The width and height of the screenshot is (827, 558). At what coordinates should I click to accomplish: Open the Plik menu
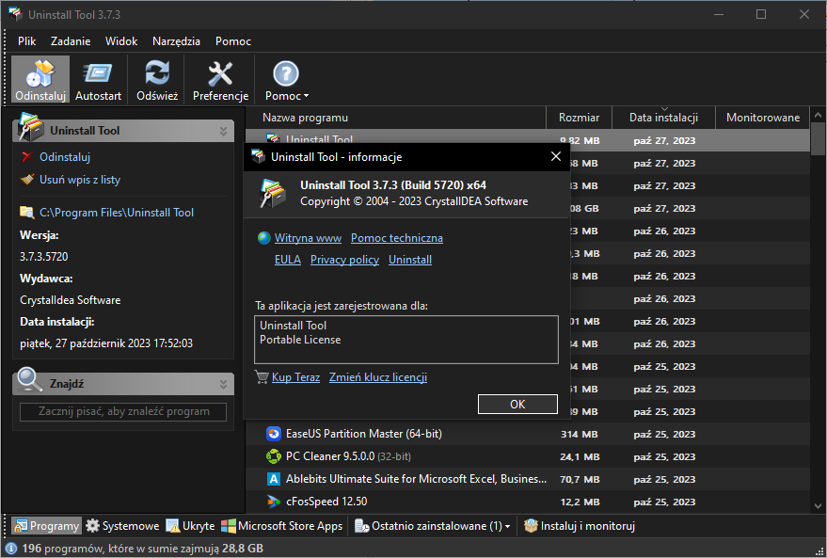click(x=27, y=41)
